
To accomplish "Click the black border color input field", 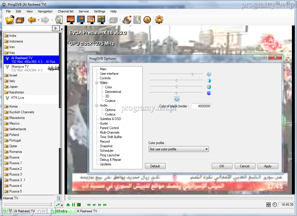I will pos(201,106).
